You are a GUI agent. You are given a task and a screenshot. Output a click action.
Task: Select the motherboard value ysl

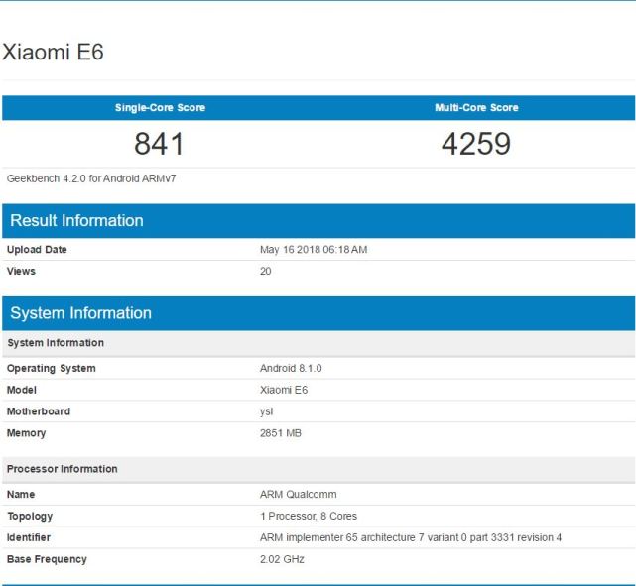(267, 411)
